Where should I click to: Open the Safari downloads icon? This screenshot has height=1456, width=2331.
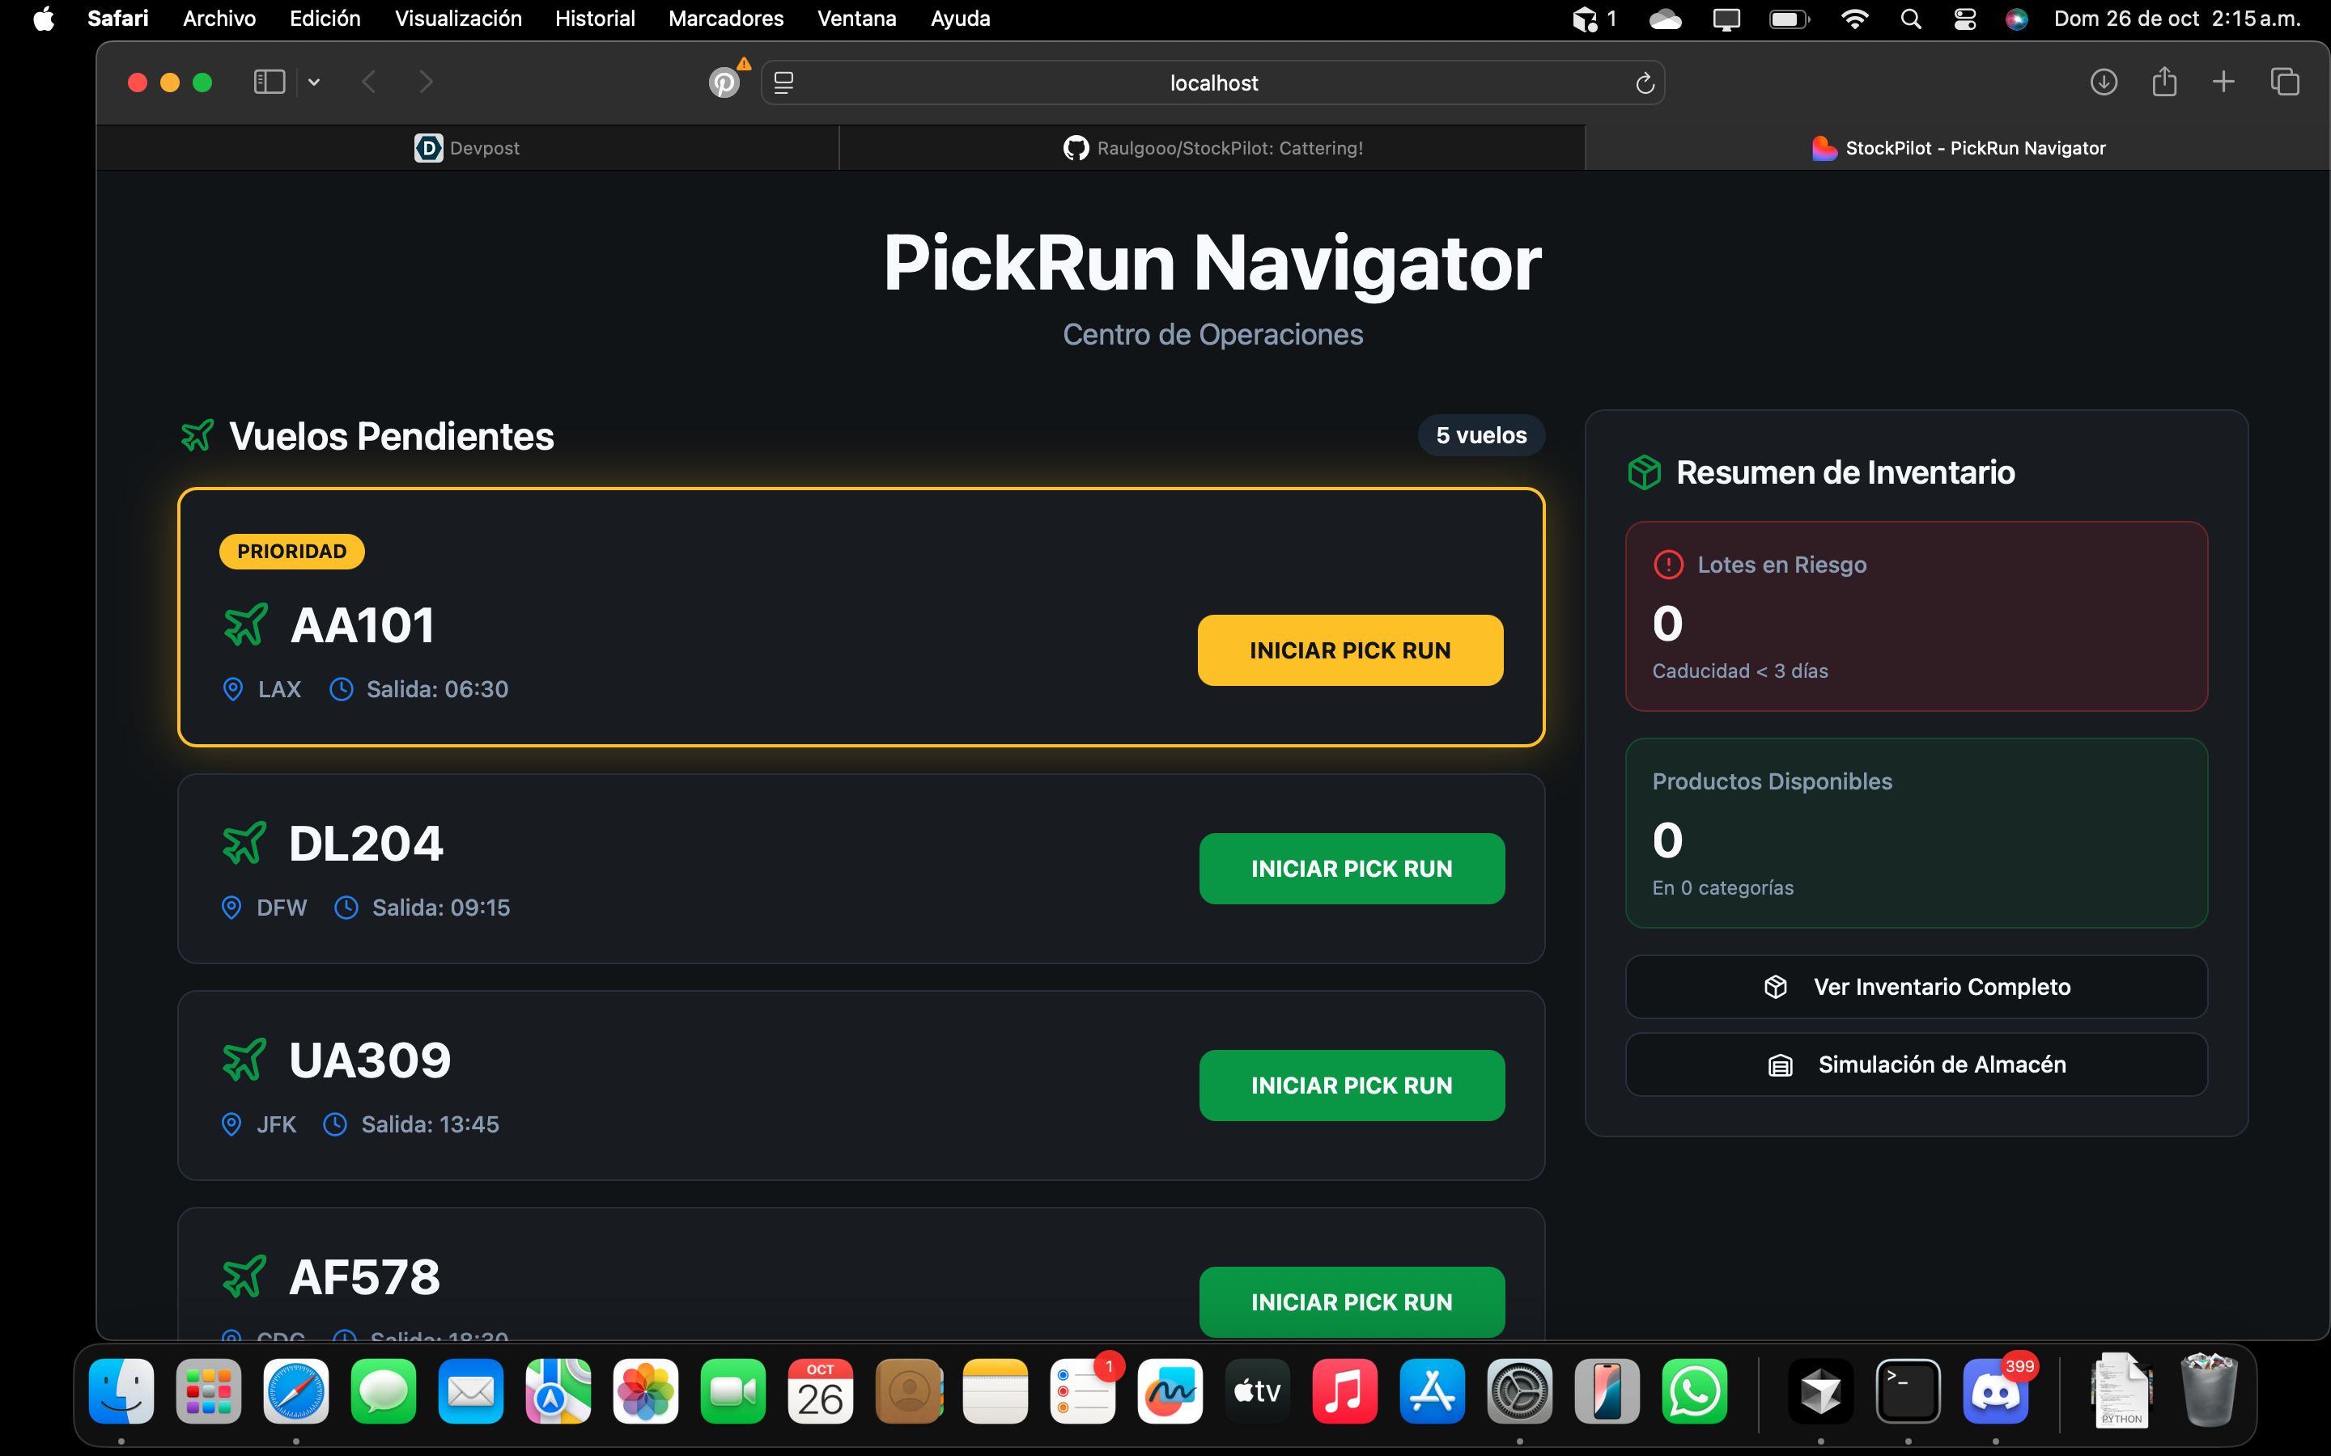coord(2104,82)
